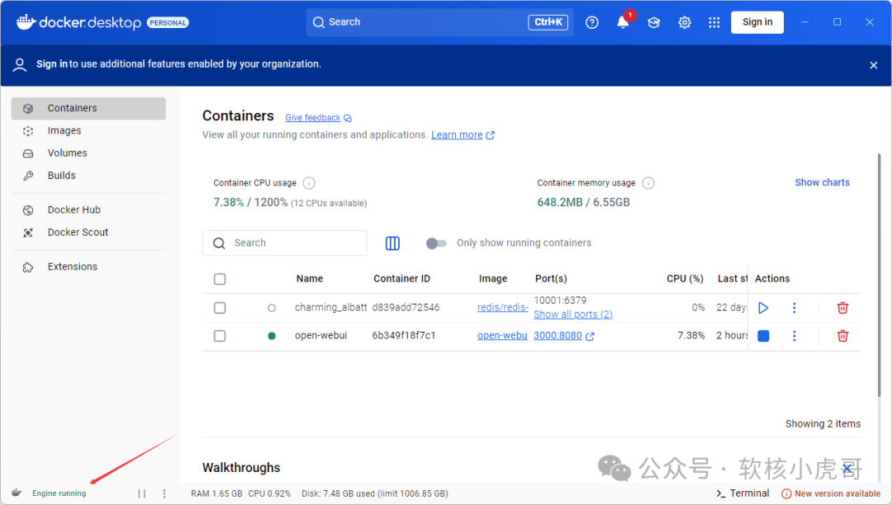The height and width of the screenshot is (505, 892).
Task: Click the feedback icon beside Give feedback
Action: [348, 118]
